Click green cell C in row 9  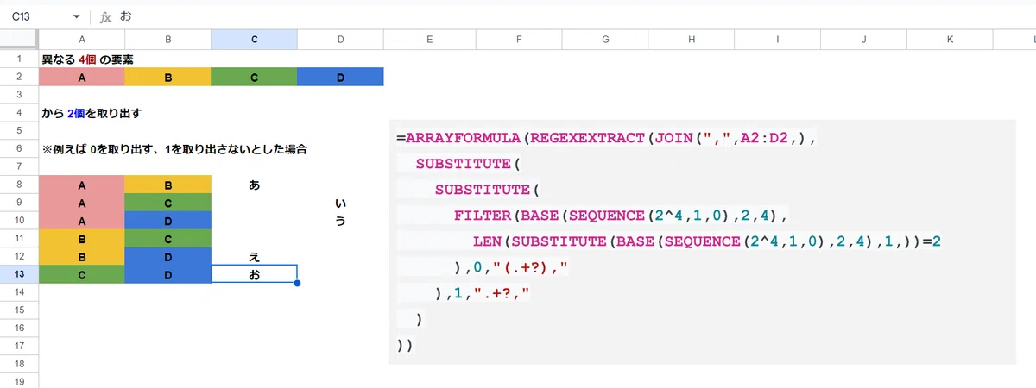[x=168, y=203]
